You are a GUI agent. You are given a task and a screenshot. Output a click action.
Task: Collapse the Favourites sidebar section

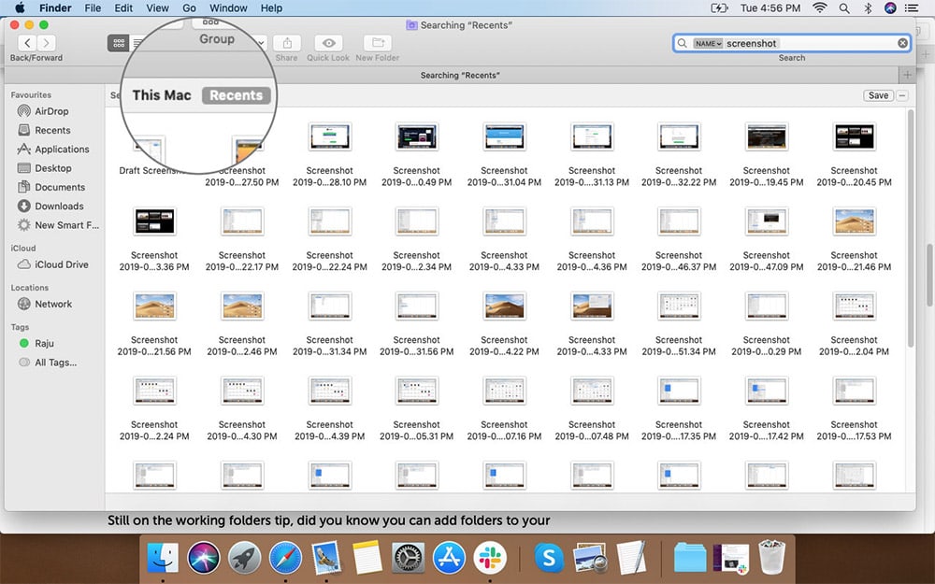31,94
